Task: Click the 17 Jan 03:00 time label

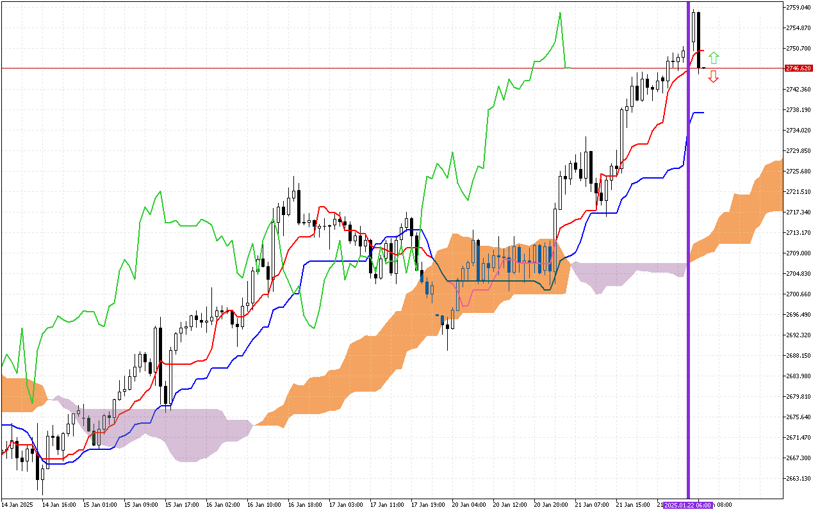Action: click(347, 505)
